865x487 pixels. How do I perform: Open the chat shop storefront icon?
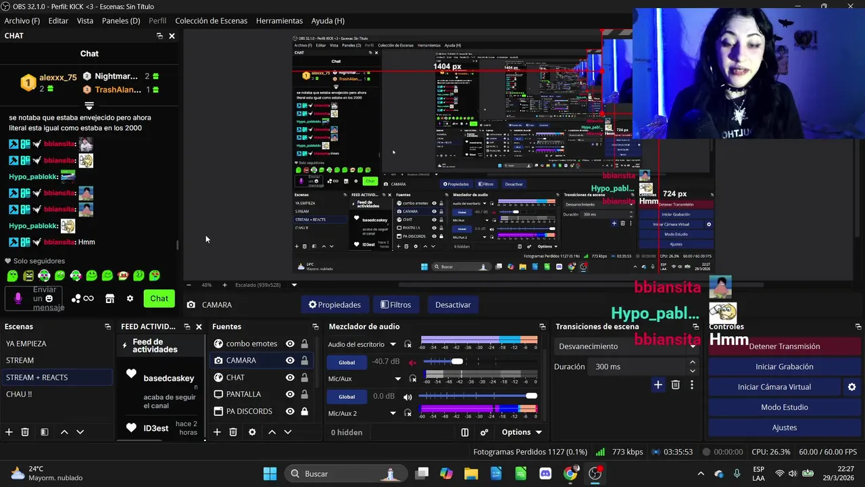(x=110, y=298)
